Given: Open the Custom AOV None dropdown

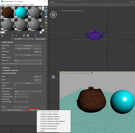Looking at the screenshot, I should [x=28, y=61].
